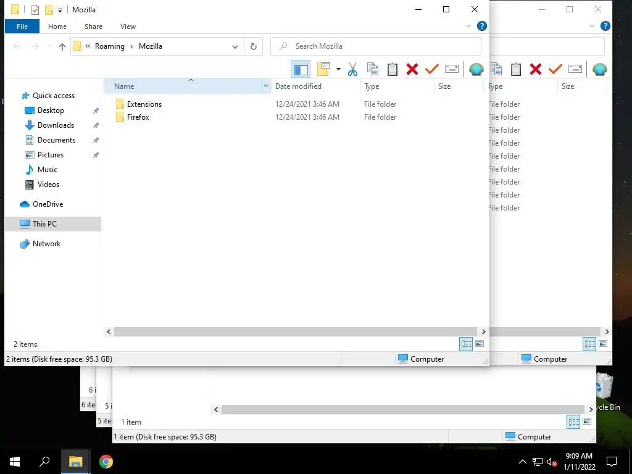Viewport: 632px width, 474px height.
Task: Select Videos in navigation pane
Action: (48, 185)
